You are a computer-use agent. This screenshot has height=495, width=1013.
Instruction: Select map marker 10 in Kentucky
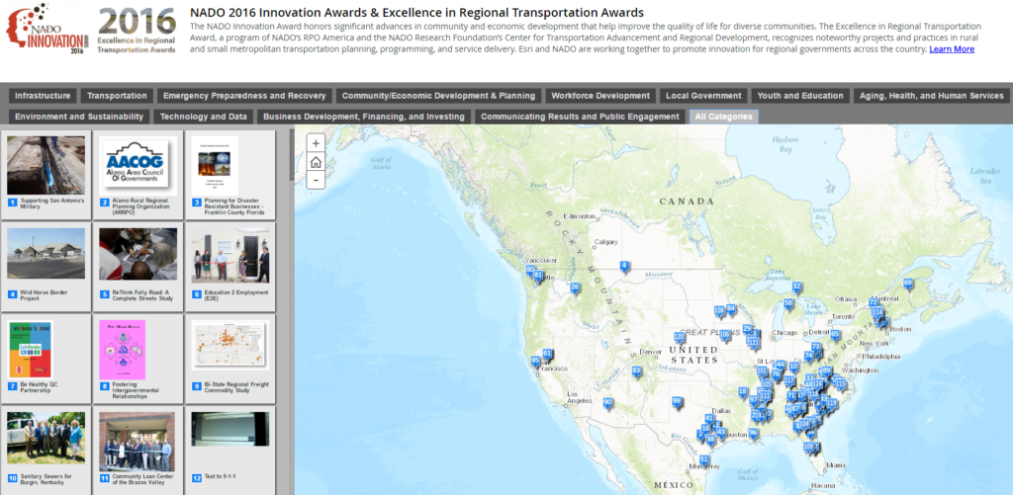pyautogui.click(x=793, y=368)
